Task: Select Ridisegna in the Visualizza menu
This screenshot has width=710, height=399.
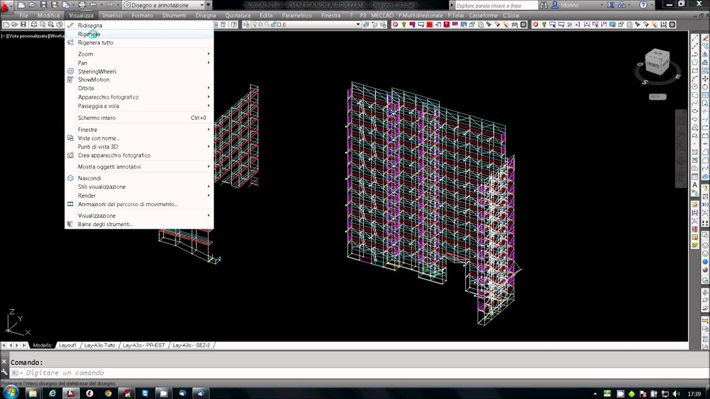Action: pos(139,25)
